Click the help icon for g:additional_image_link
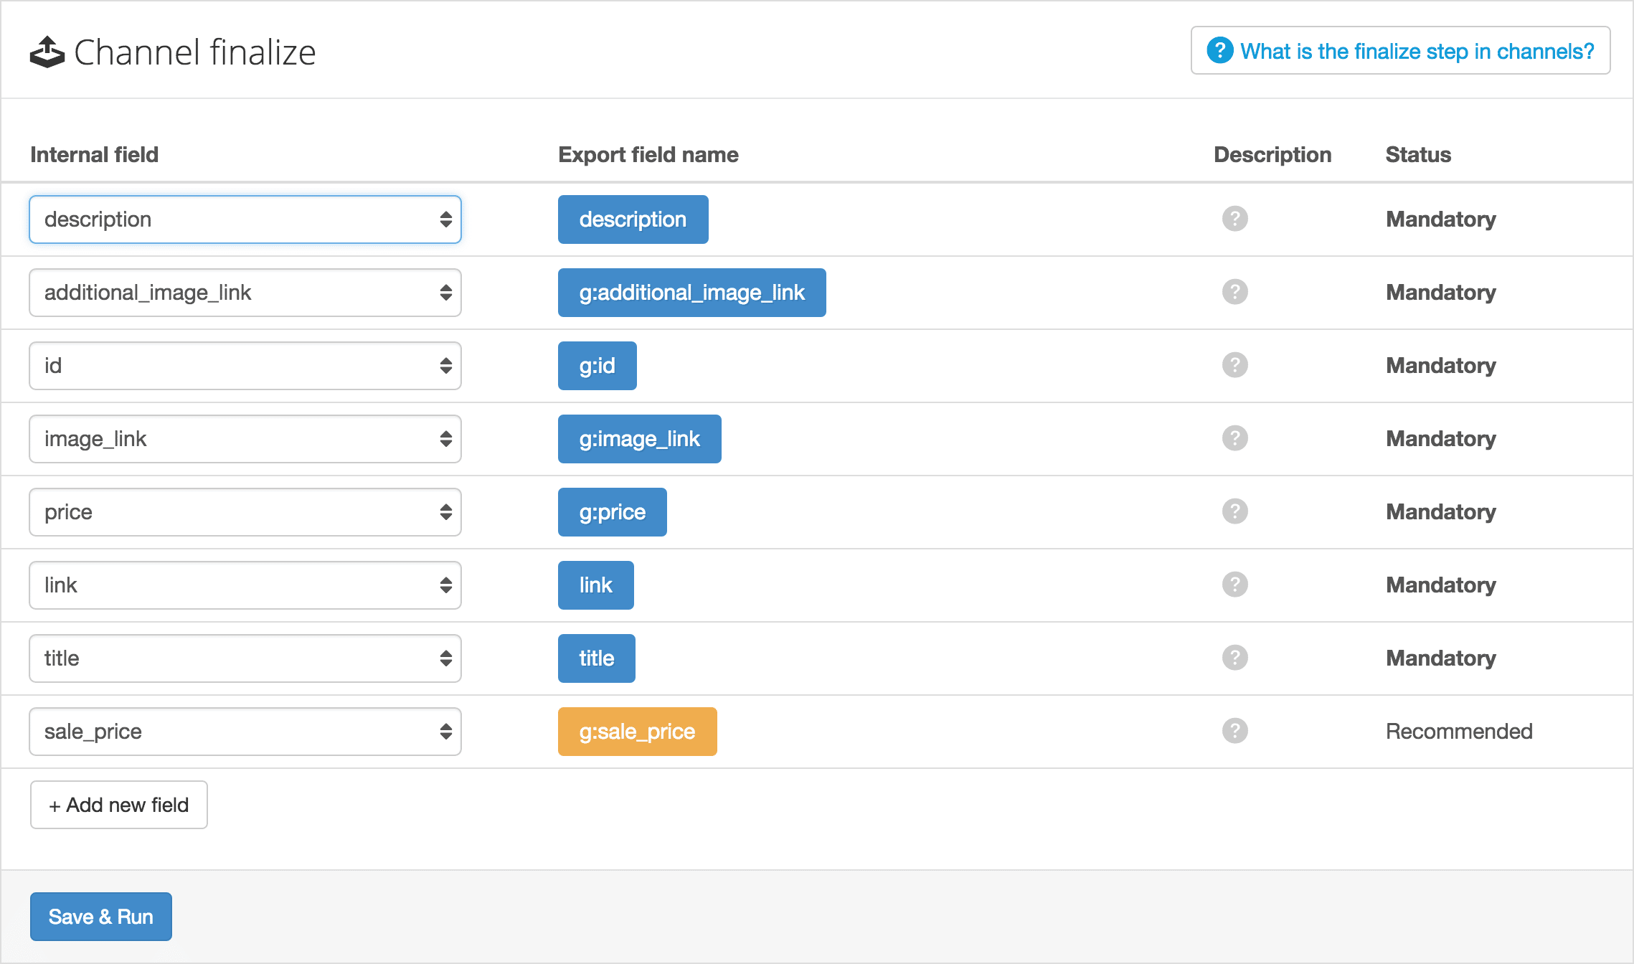The height and width of the screenshot is (964, 1634). point(1236,291)
